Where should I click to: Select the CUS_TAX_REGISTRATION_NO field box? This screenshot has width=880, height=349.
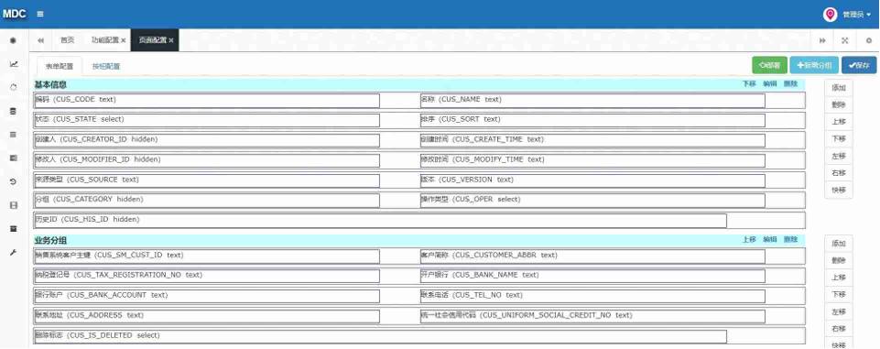pyautogui.click(x=207, y=276)
